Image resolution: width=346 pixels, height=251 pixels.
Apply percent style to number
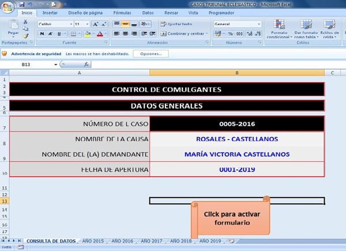point(231,34)
